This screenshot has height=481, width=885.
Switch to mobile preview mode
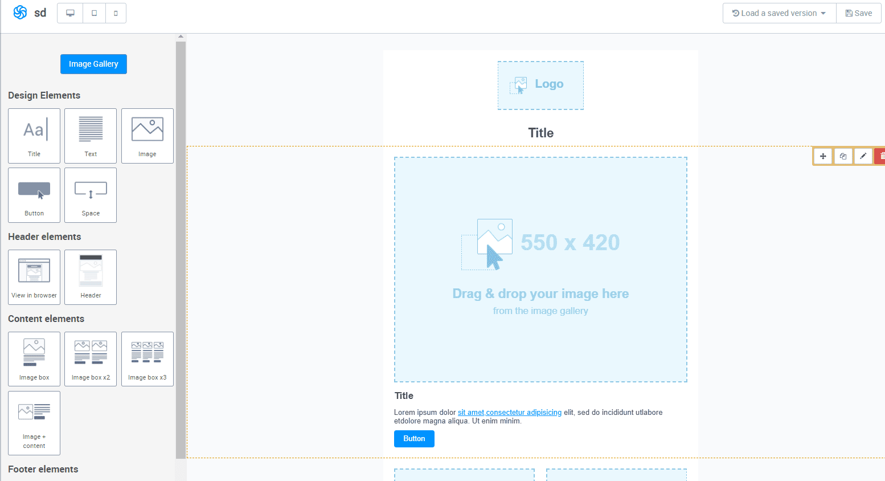(116, 13)
